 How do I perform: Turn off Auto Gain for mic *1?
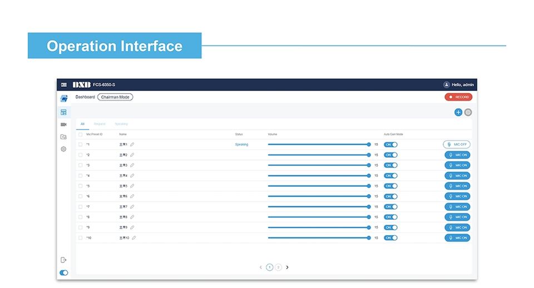click(390, 145)
